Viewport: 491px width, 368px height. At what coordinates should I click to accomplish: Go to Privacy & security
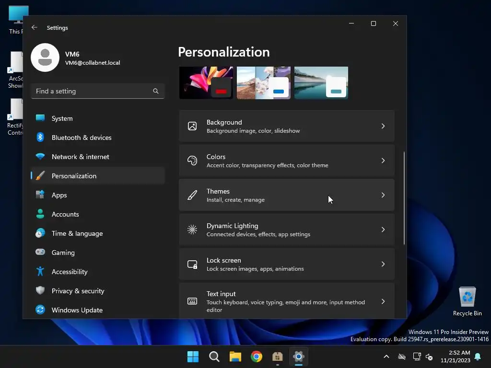click(98, 291)
